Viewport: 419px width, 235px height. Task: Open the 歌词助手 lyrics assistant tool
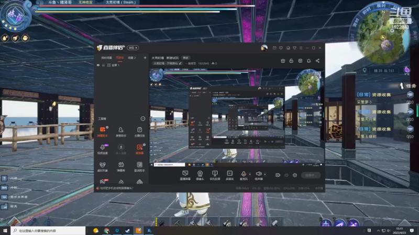click(139, 167)
